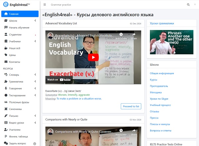Expand the Школа sidebar submenu chevron

pyautogui.click(x=35, y=21)
